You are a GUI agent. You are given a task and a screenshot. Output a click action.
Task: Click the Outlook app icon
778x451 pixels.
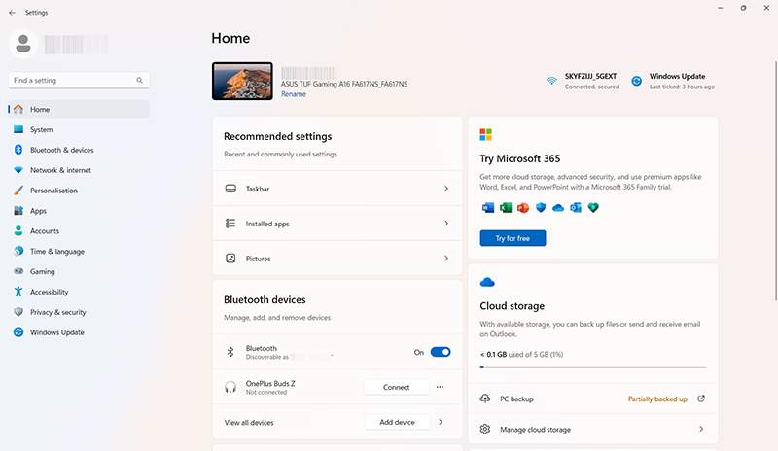[x=576, y=207]
